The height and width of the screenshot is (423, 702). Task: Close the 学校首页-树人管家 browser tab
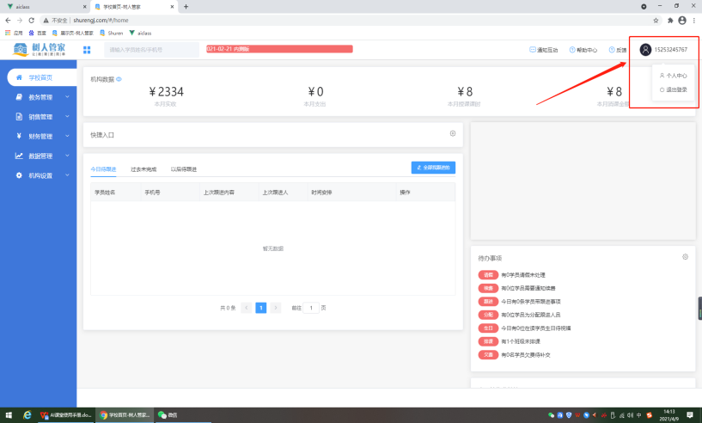pyautogui.click(x=173, y=7)
